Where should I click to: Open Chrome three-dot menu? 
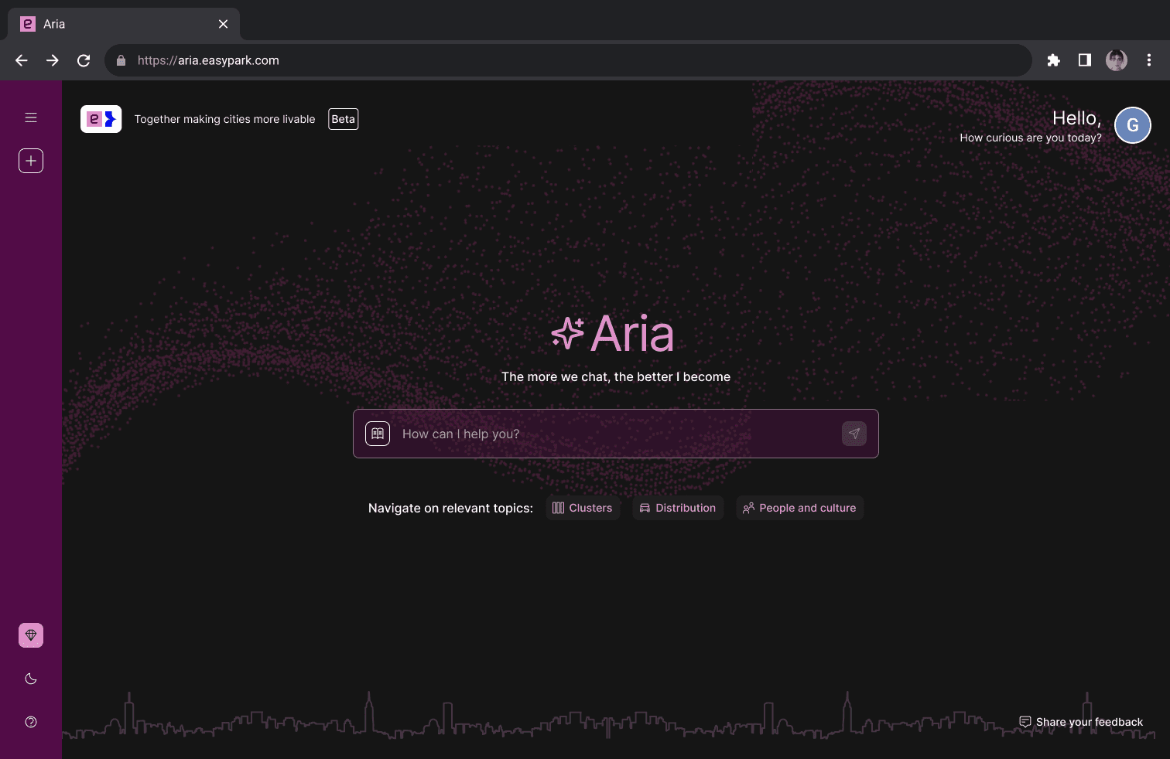pos(1149,60)
